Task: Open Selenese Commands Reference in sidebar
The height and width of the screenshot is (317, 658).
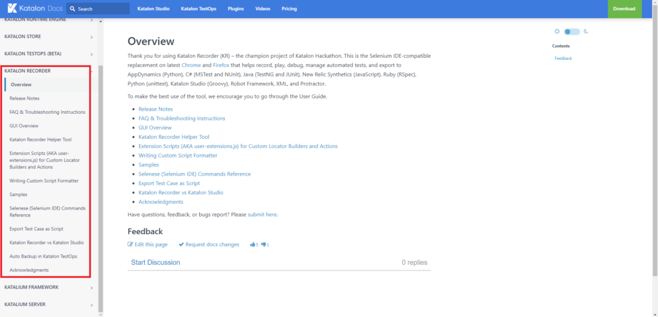Action: click(x=48, y=212)
